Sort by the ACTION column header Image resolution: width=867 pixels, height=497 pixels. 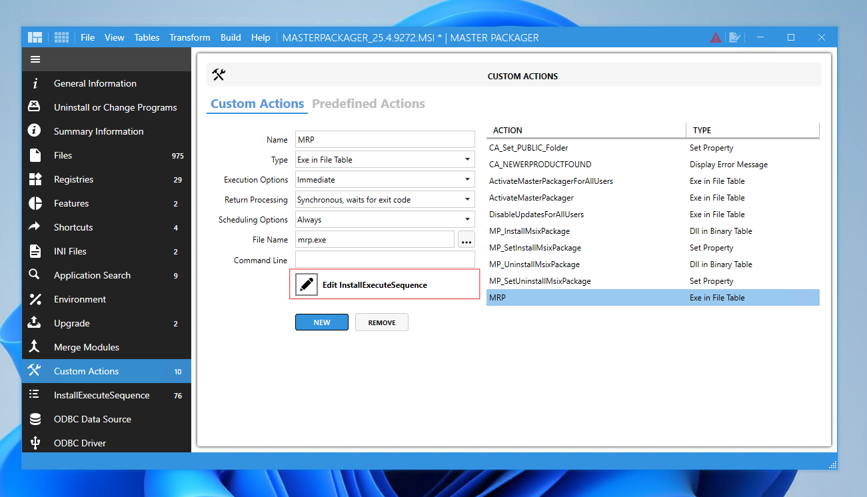pos(586,130)
